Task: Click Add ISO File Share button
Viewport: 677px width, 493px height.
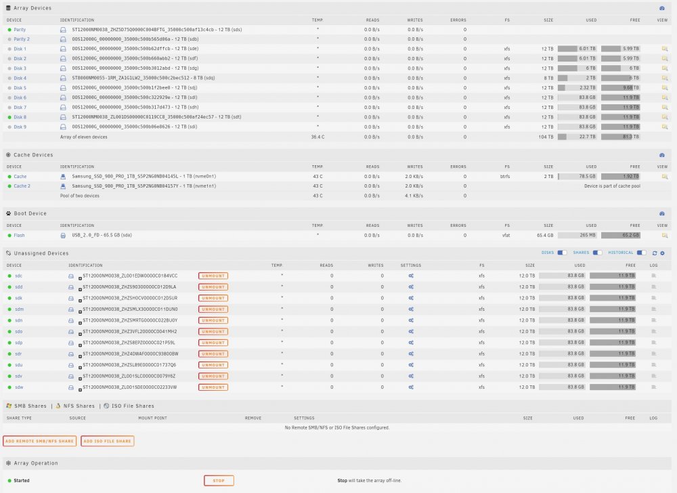Action: tap(108, 442)
